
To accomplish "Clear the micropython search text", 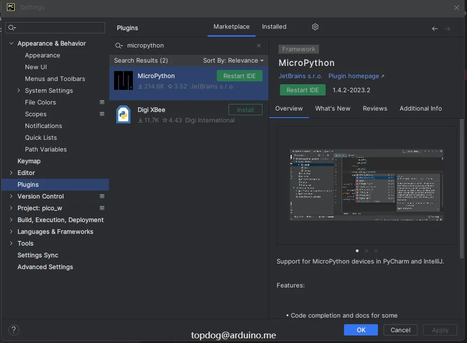I will point(259,46).
